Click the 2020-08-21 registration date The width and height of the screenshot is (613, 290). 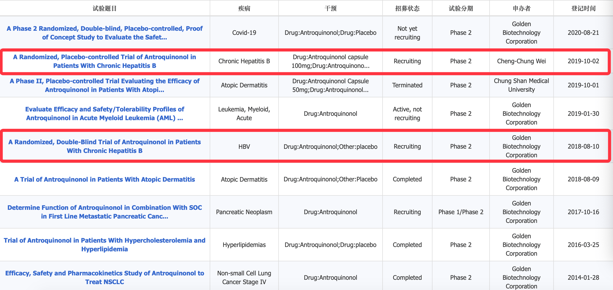click(x=583, y=33)
